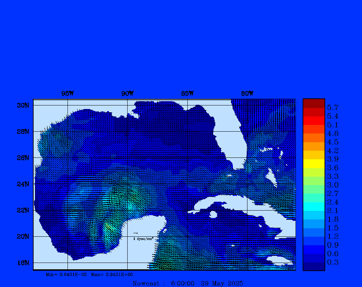Click the 1 dyne/cm² reference arrow
This screenshot has height=287, width=362.
[135, 233]
